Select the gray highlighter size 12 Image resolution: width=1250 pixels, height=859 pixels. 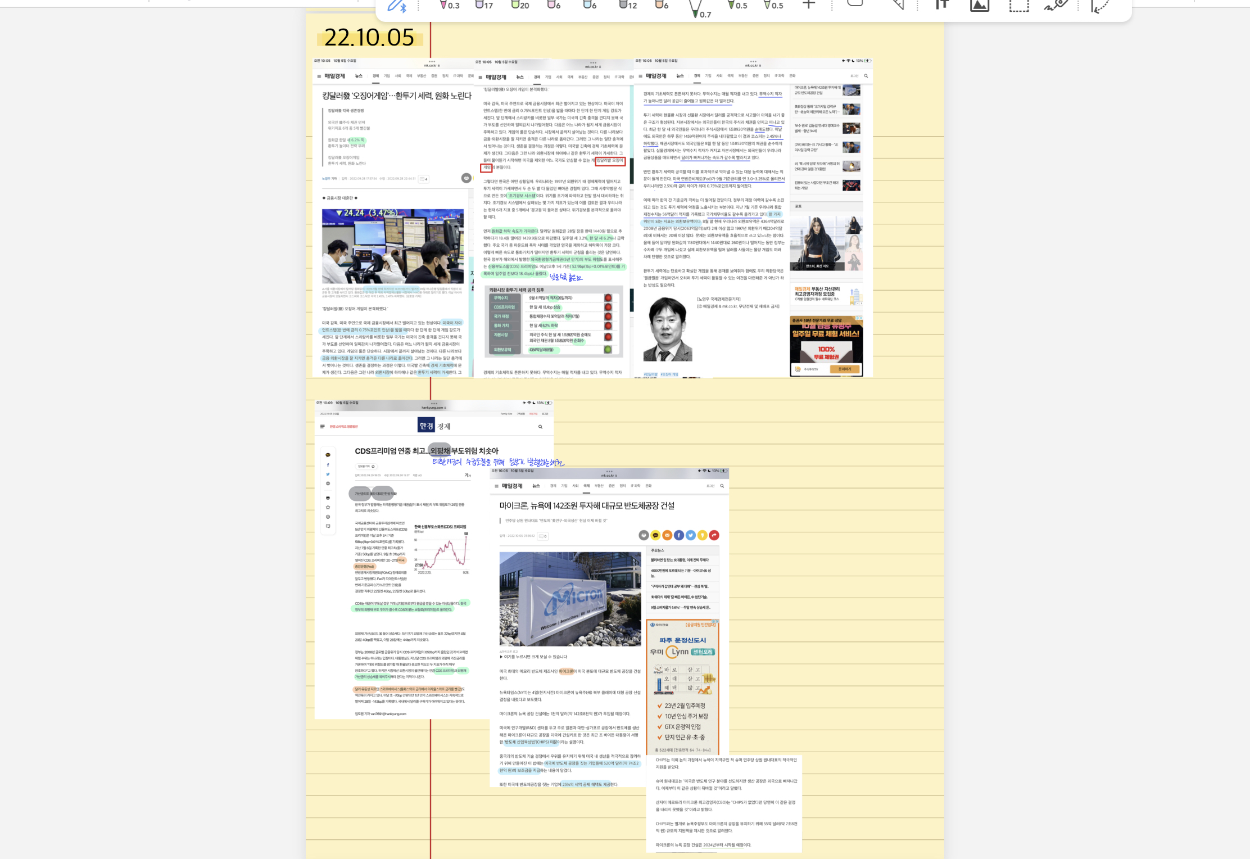click(627, 5)
